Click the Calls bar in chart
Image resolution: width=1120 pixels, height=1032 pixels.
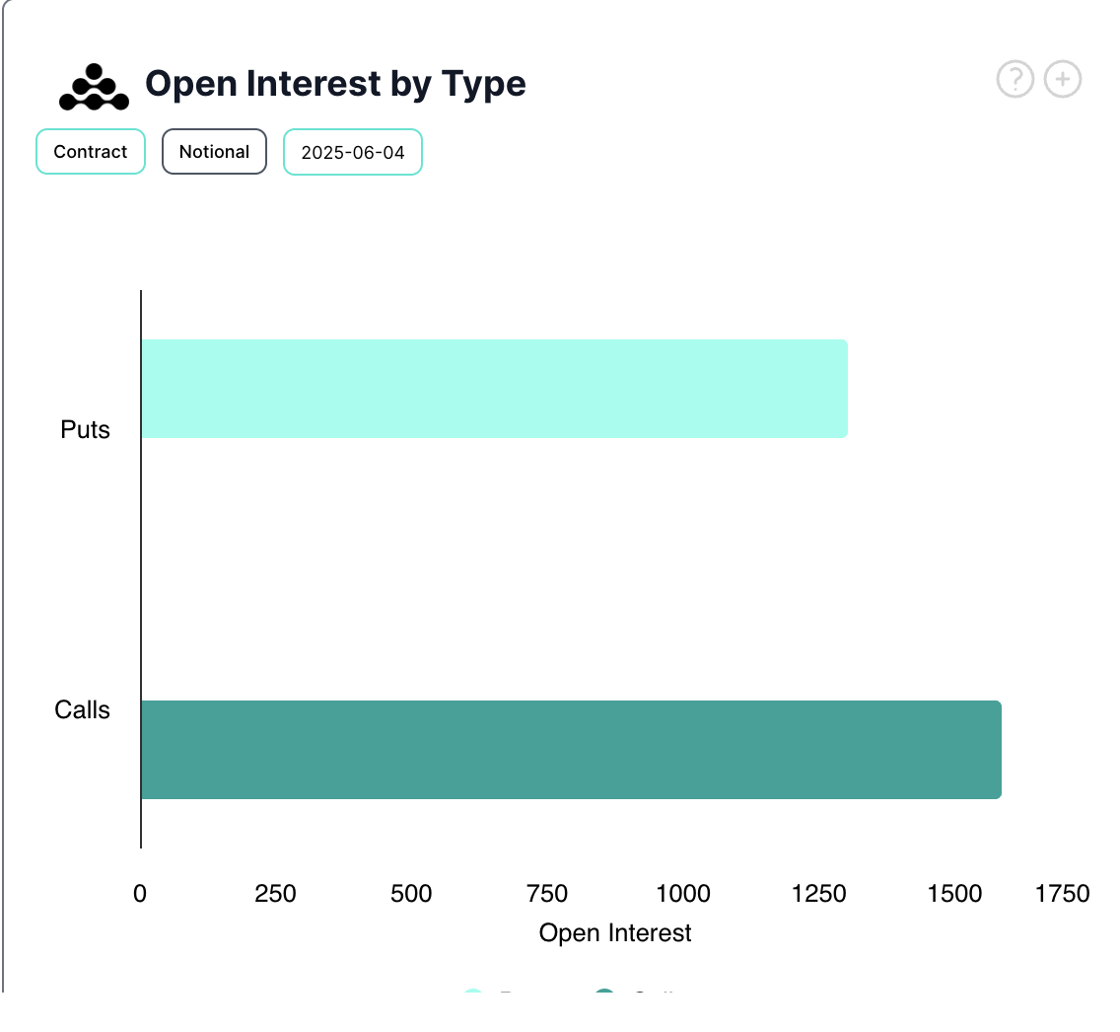570,750
